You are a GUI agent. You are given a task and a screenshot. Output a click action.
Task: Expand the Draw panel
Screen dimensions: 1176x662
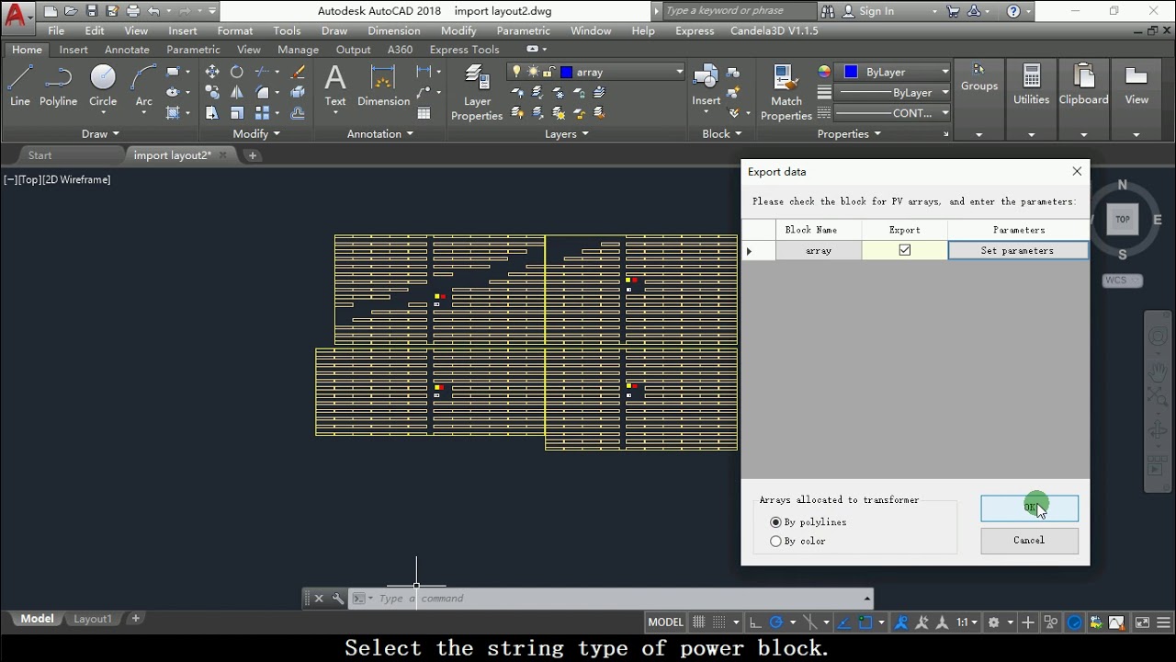click(x=101, y=134)
